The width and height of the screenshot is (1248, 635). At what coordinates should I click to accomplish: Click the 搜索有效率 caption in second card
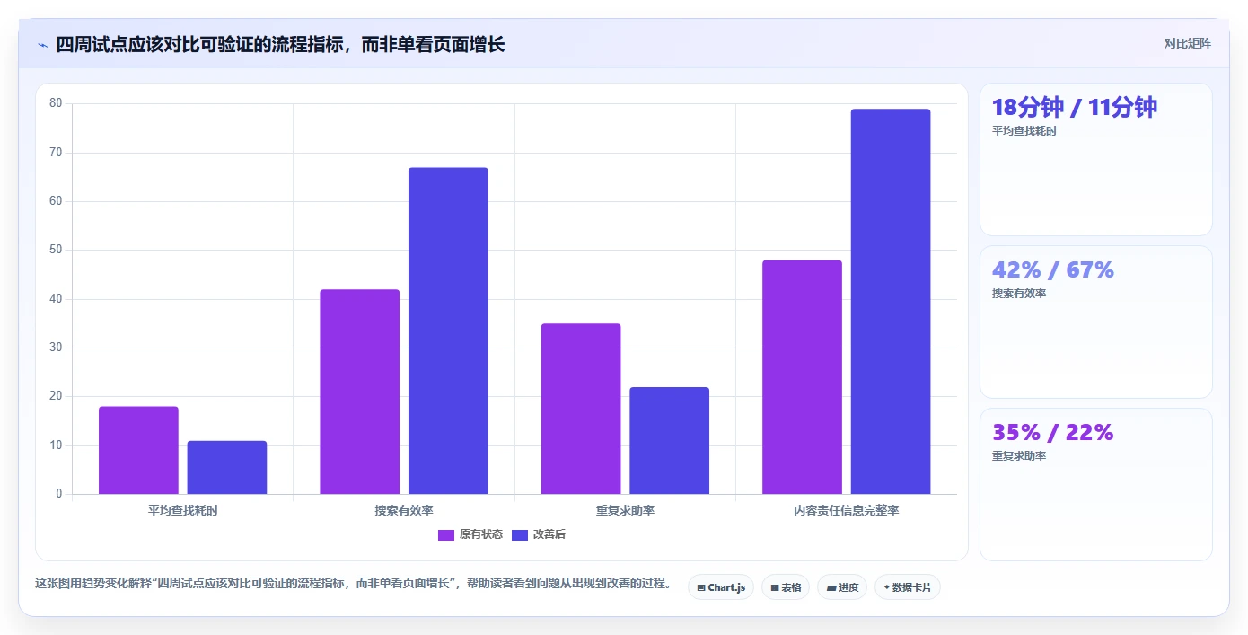pos(1019,294)
